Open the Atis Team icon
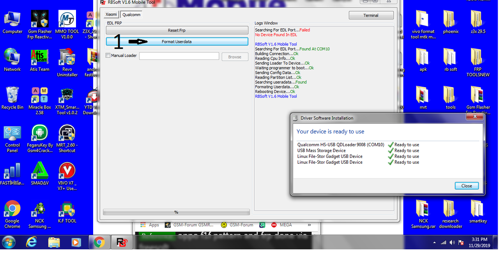The height and width of the screenshot is (280, 499). (39, 60)
